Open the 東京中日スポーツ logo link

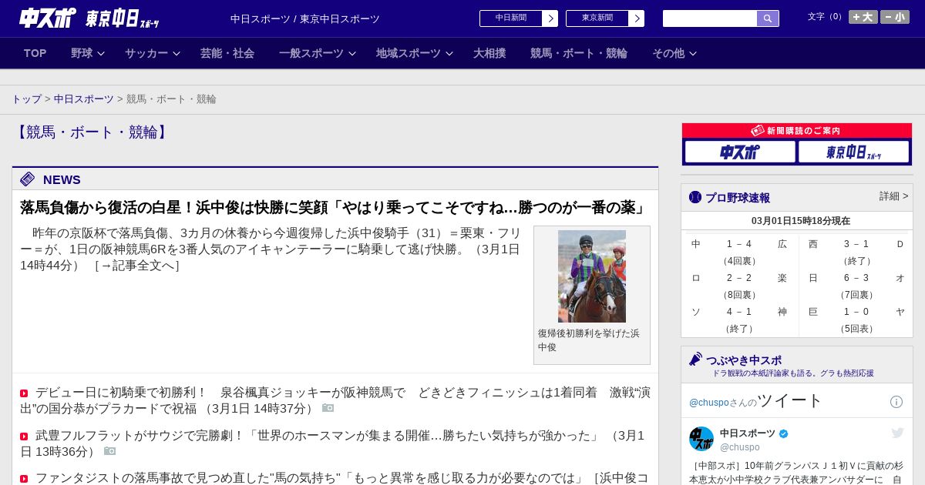122,18
